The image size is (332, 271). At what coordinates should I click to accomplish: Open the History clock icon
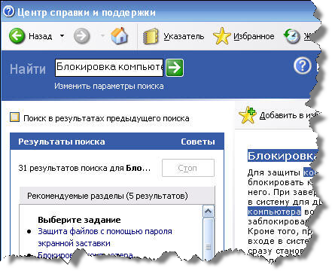tap(292, 36)
